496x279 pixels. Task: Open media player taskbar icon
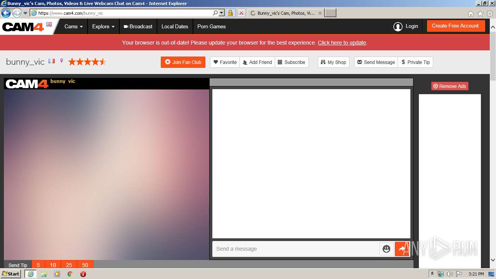tap(57, 274)
